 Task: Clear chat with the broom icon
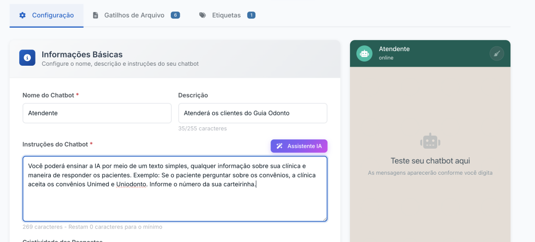[497, 54]
